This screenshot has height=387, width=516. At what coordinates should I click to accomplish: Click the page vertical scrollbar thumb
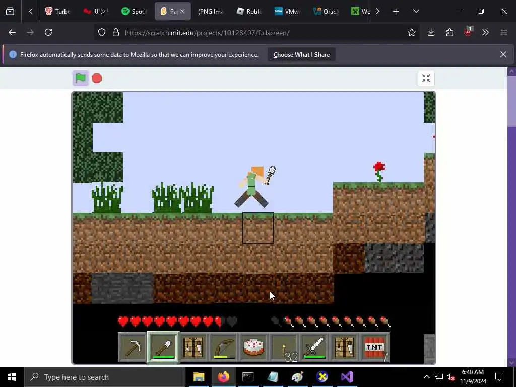512,101
